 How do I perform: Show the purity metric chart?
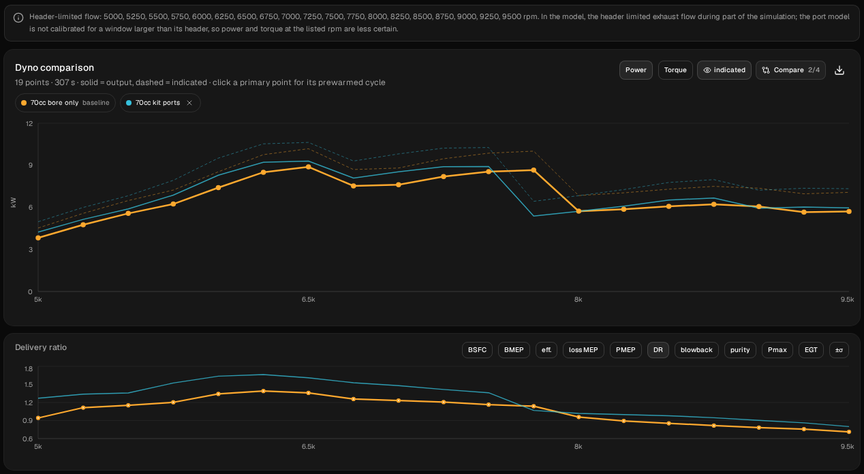coord(740,350)
